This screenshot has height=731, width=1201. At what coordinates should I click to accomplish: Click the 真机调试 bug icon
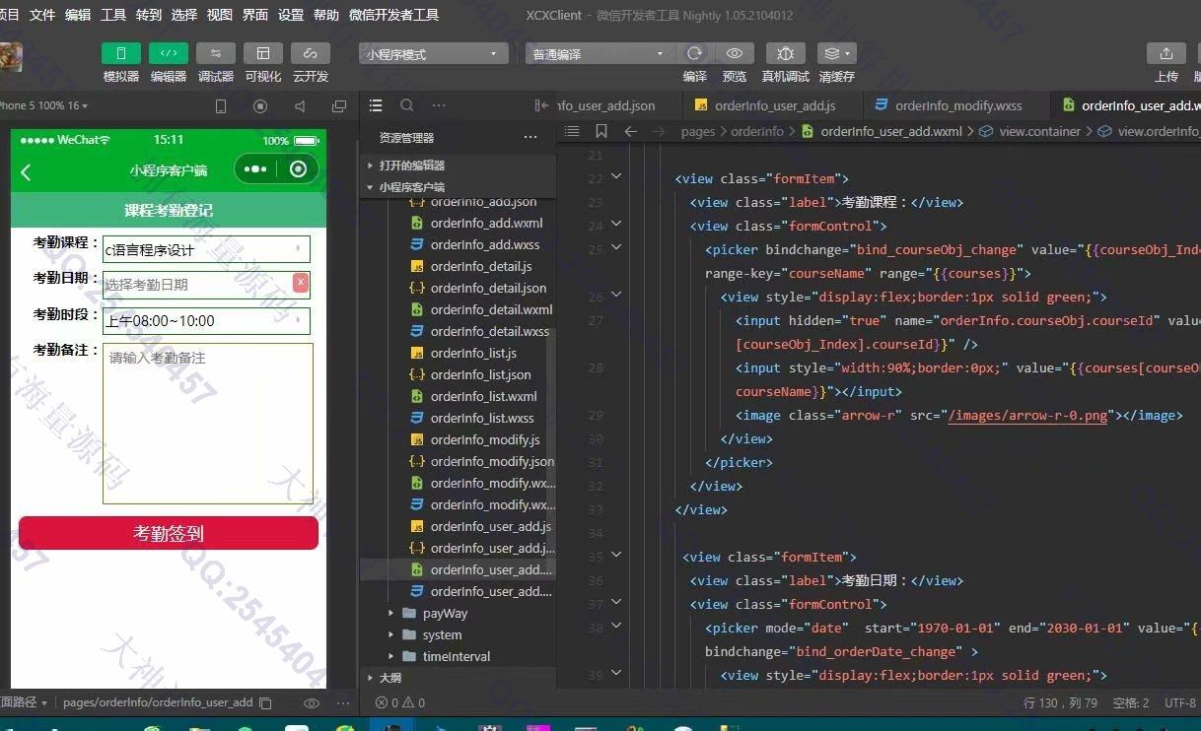coord(786,53)
